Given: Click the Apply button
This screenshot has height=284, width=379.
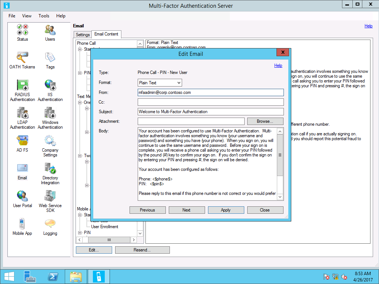Looking at the screenshot, I should click(226, 210).
